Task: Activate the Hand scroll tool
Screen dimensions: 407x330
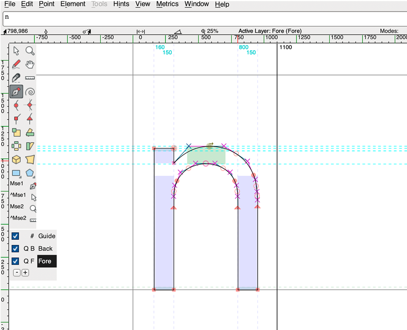Action: (x=30, y=65)
